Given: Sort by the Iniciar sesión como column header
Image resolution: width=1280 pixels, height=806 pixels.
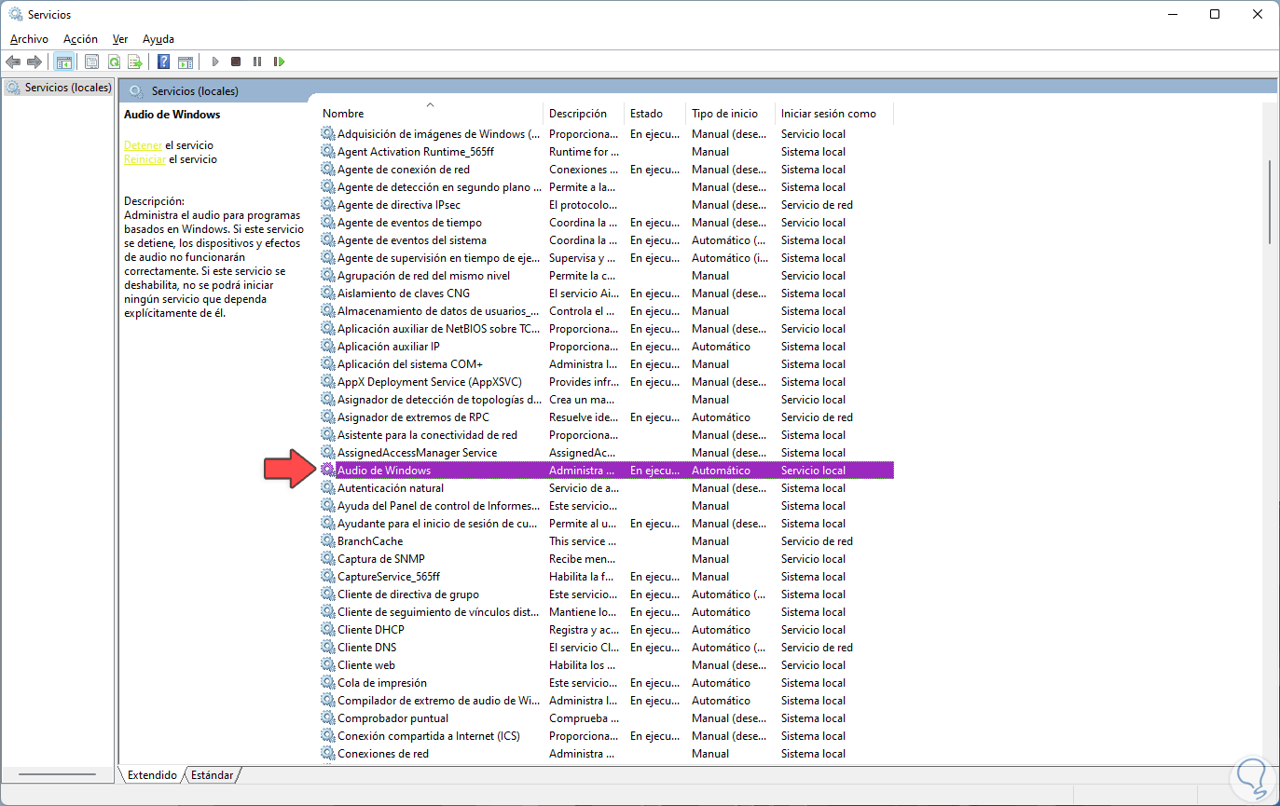Looking at the screenshot, I should coord(833,114).
